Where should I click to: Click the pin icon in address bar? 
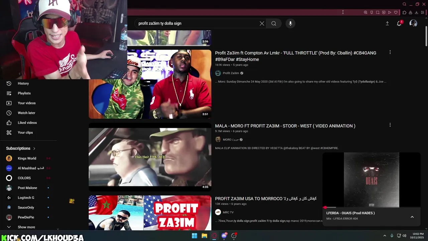[371, 12]
